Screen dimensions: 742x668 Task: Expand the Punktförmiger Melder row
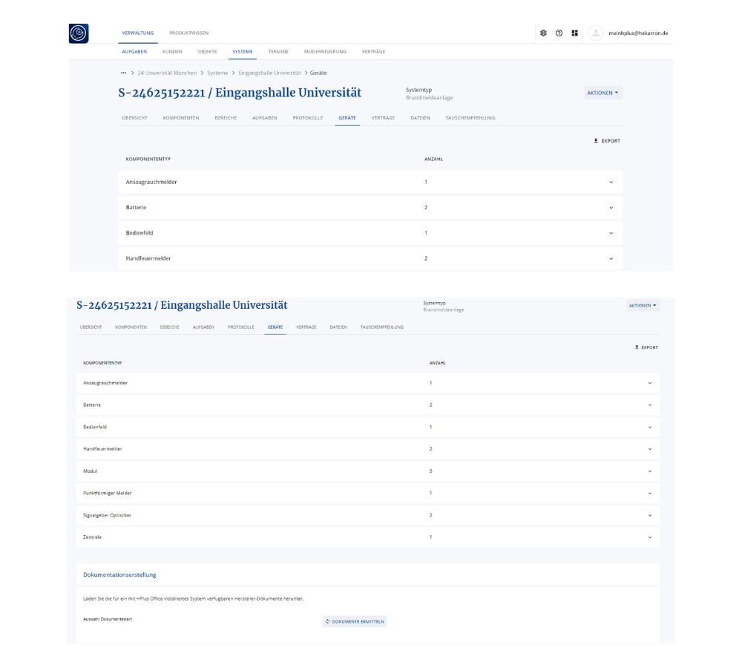649,494
